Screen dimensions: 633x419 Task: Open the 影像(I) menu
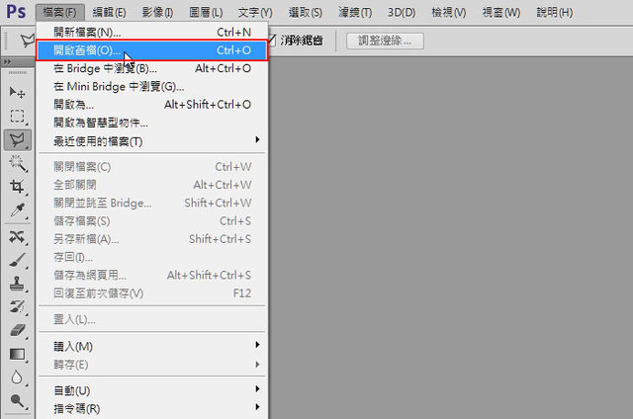coord(157,13)
